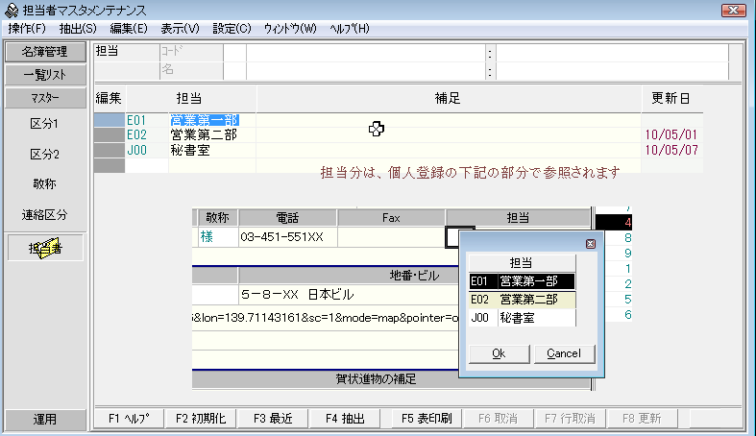
Task: Click the phone number 03-451-551XX
Action: [x=282, y=237]
